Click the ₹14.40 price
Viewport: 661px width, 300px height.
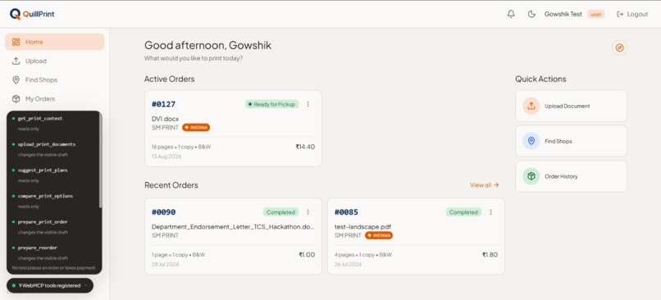point(305,147)
